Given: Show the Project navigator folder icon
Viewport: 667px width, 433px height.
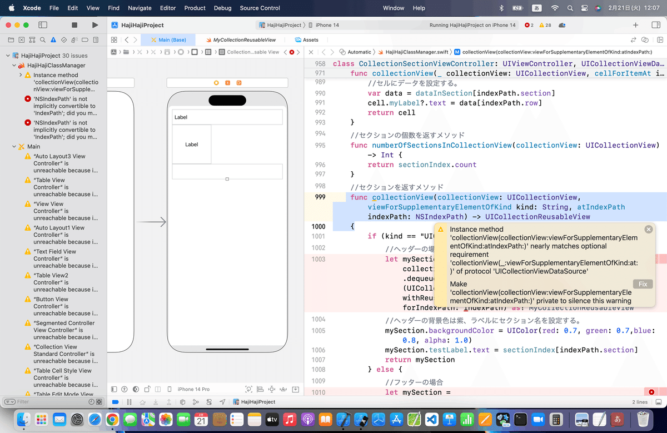Looking at the screenshot, I should coord(11,40).
